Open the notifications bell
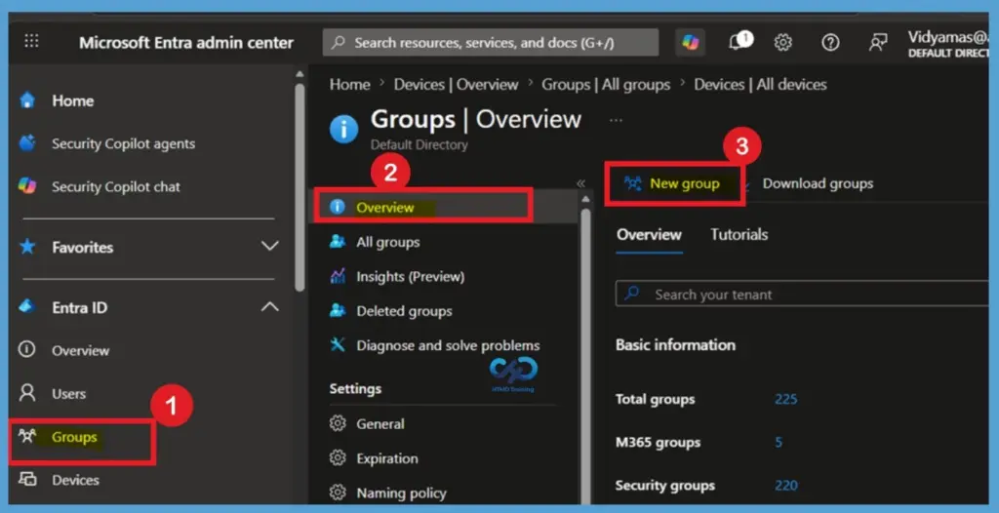The height and width of the screenshot is (513, 999). (738, 42)
